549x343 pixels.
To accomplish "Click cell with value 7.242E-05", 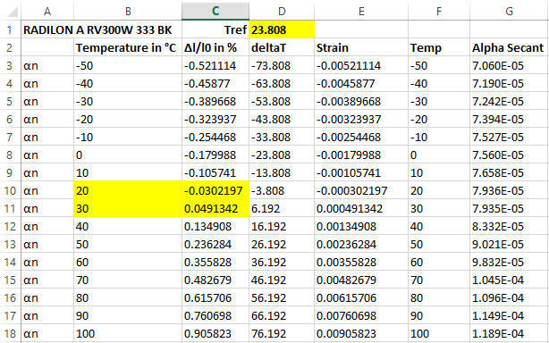I will (x=510, y=101).
